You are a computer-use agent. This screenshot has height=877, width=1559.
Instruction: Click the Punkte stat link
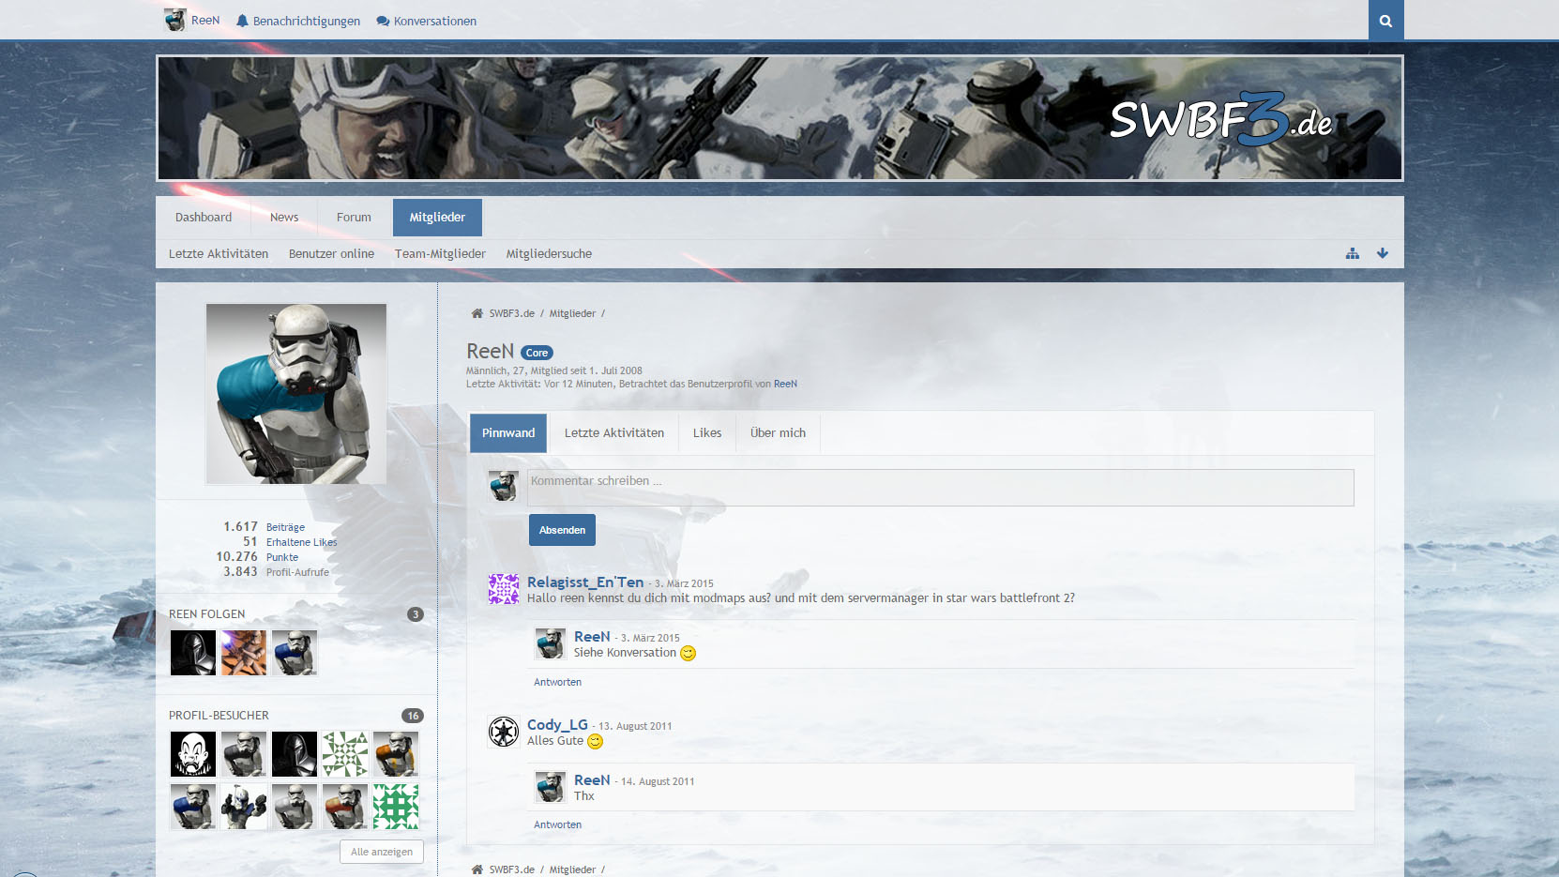[282, 557]
